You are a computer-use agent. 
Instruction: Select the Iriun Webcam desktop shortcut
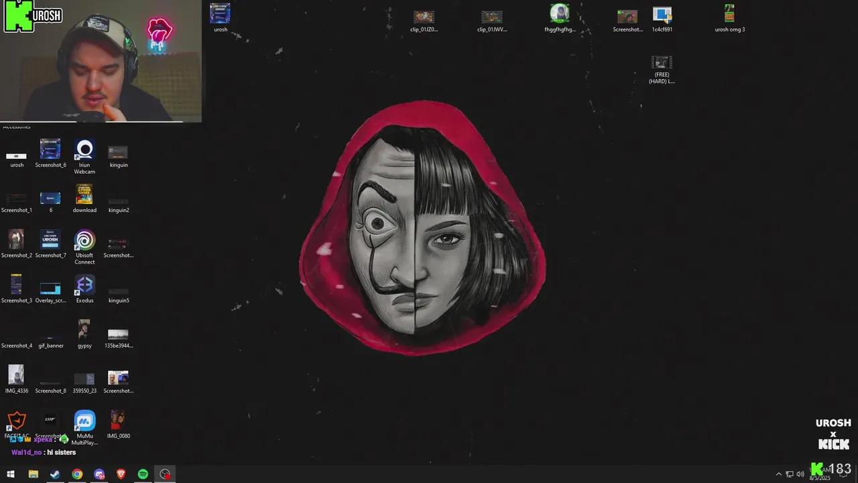click(84, 157)
